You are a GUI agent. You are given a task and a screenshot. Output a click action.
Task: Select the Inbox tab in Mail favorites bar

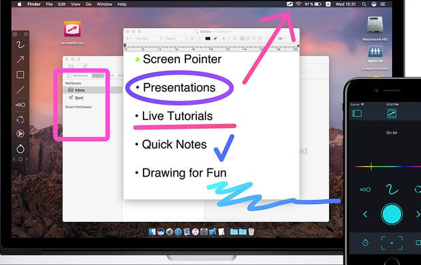(98, 75)
